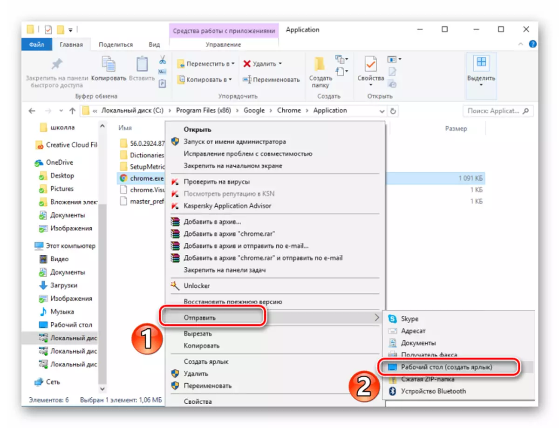Screen dimensions: 559x428
Task: Click the search box Поиск: Applicat...
Action: tap(498, 111)
